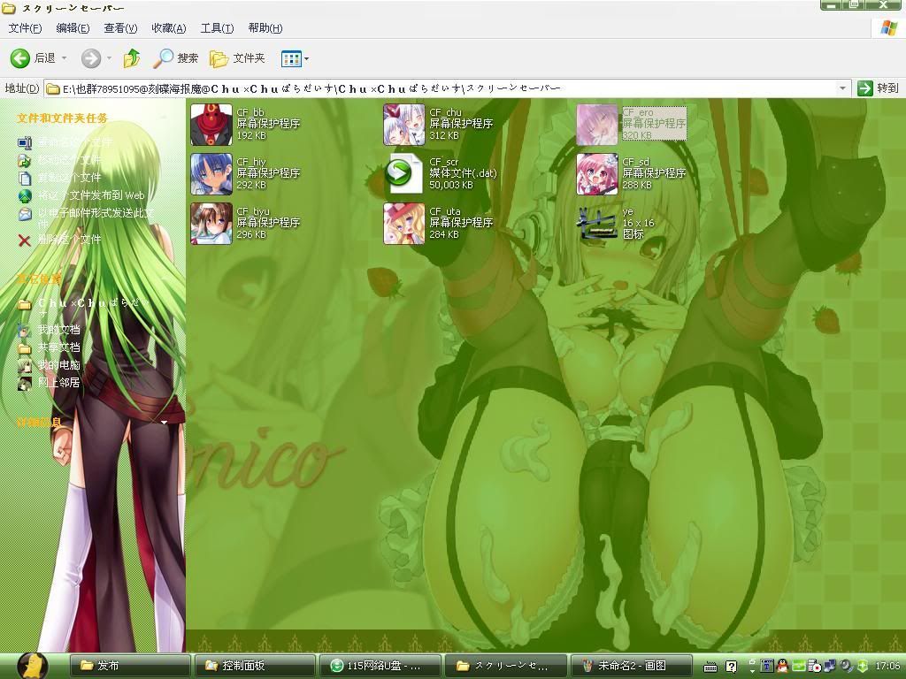The image size is (906, 679).
Task: Go up one folder level
Action: 132,58
